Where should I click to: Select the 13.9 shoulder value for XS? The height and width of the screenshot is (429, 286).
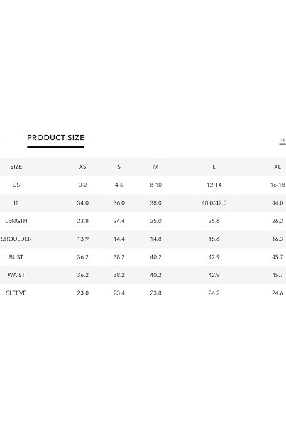pyautogui.click(x=82, y=239)
